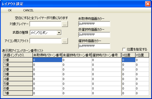Enable the 位置を指定する checkbox
This screenshot has width=152, height=99.
tap(124, 49)
